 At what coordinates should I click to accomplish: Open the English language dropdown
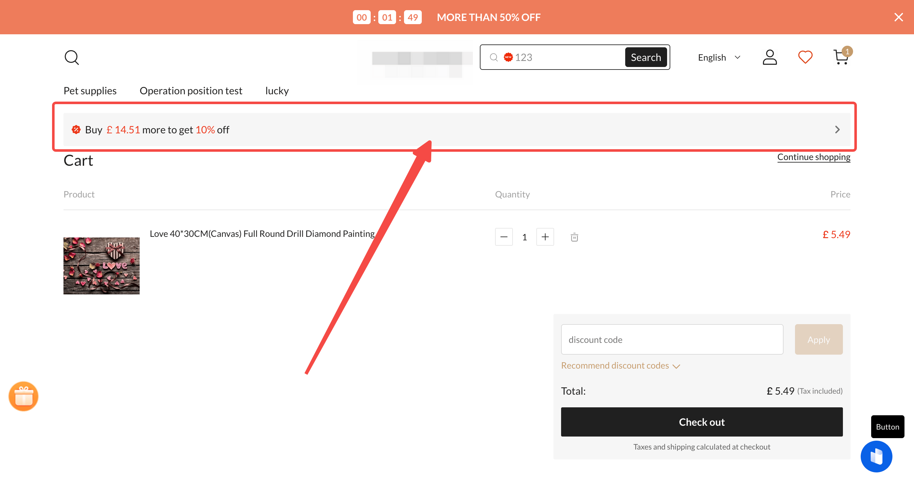(x=718, y=57)
